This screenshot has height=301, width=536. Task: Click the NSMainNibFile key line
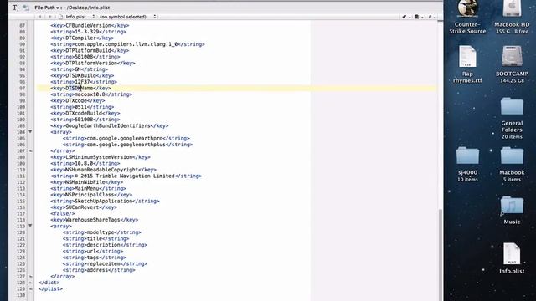[86, 182]
